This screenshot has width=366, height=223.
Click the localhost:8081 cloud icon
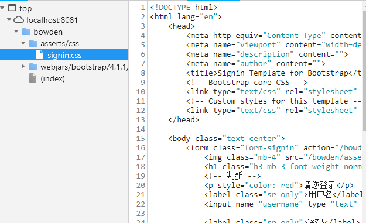point(19,20)
